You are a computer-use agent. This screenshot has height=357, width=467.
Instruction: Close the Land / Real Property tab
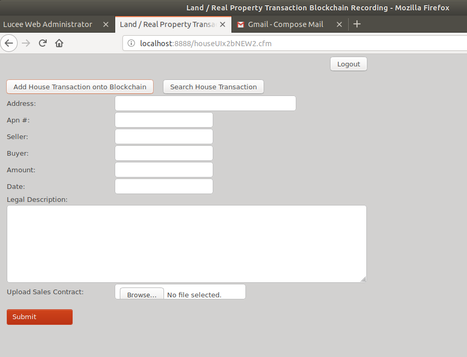click(x=223, y=24)
